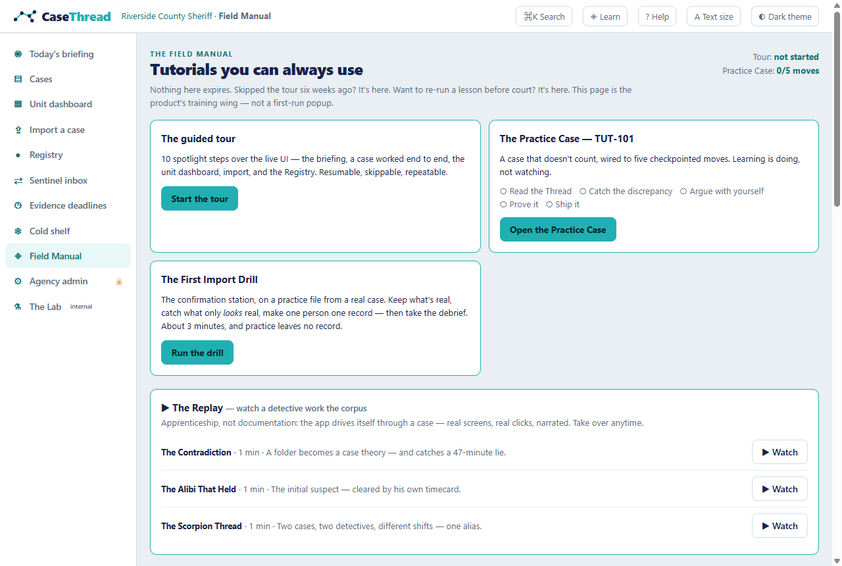This screenshot has width=842, height=566.
Task: Watch The Scorpion Thread replay
Action: pyautogui.click(x=780, y=526)
